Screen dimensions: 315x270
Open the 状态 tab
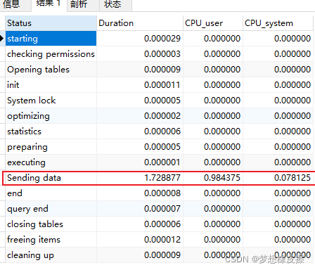tap(115, 5)
